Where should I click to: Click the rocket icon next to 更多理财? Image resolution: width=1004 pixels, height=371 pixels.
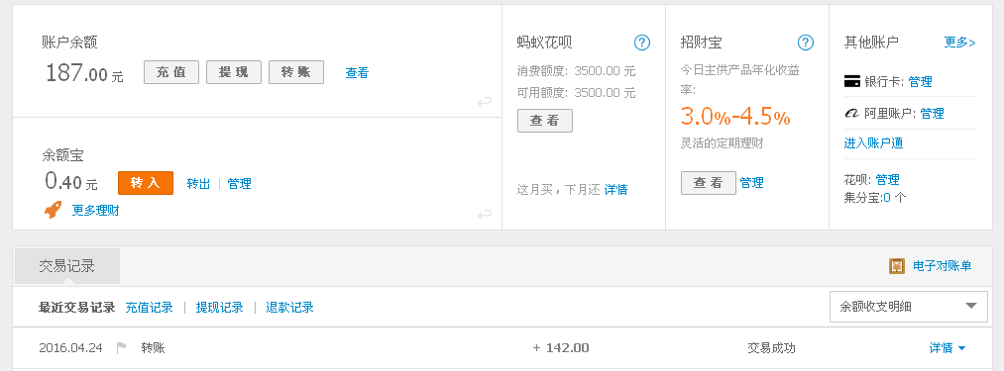(x=54, y=209)
